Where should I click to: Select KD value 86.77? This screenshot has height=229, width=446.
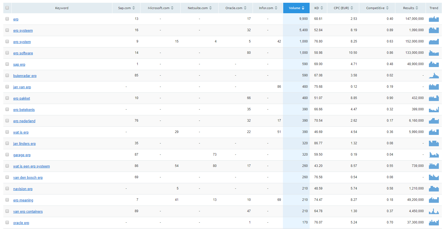coord(318,143)
